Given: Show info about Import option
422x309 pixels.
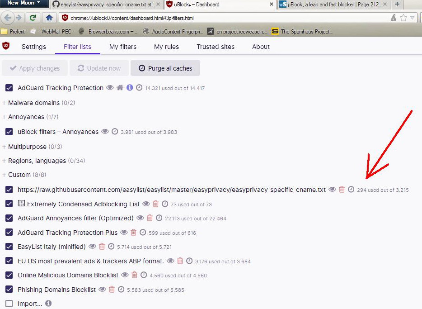Looking at the screenshot, I should coord(48,303).
